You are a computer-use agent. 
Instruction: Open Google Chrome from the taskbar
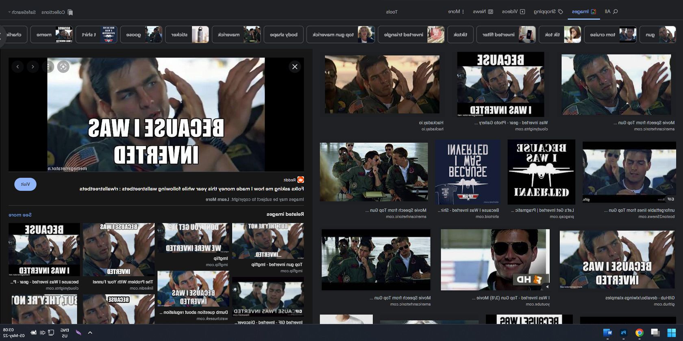639,332
